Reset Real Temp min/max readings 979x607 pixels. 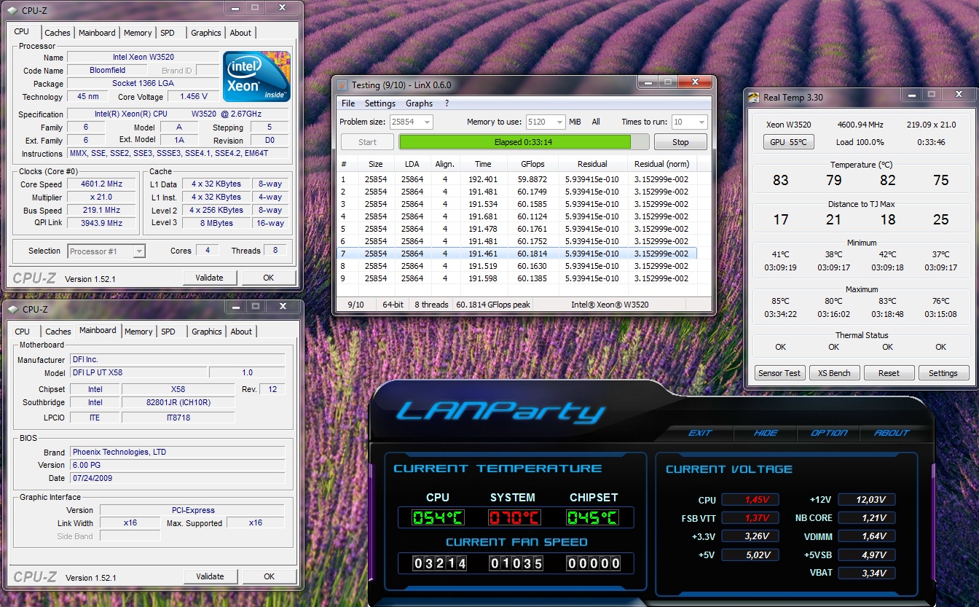[x=889, y=373]
